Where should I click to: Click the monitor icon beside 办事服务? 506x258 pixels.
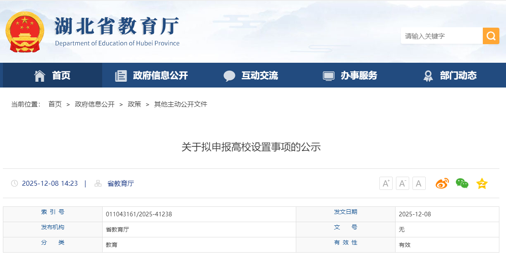(328, 75)
